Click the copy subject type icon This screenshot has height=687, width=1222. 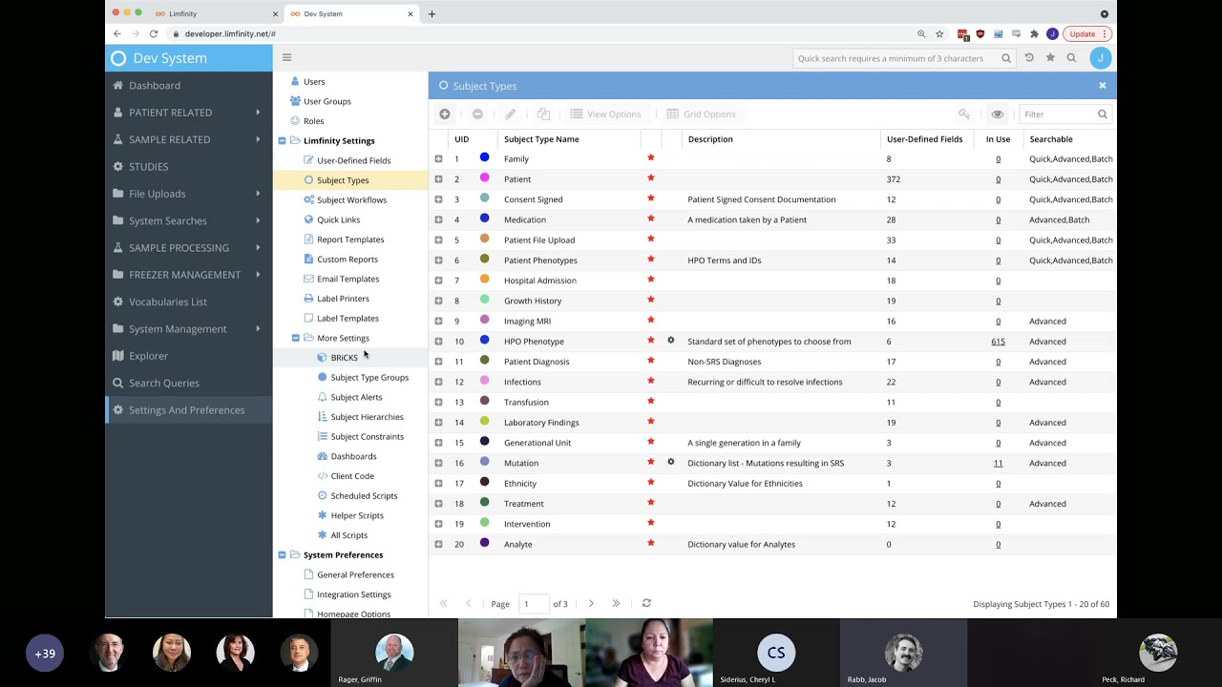tap(543, 114)
